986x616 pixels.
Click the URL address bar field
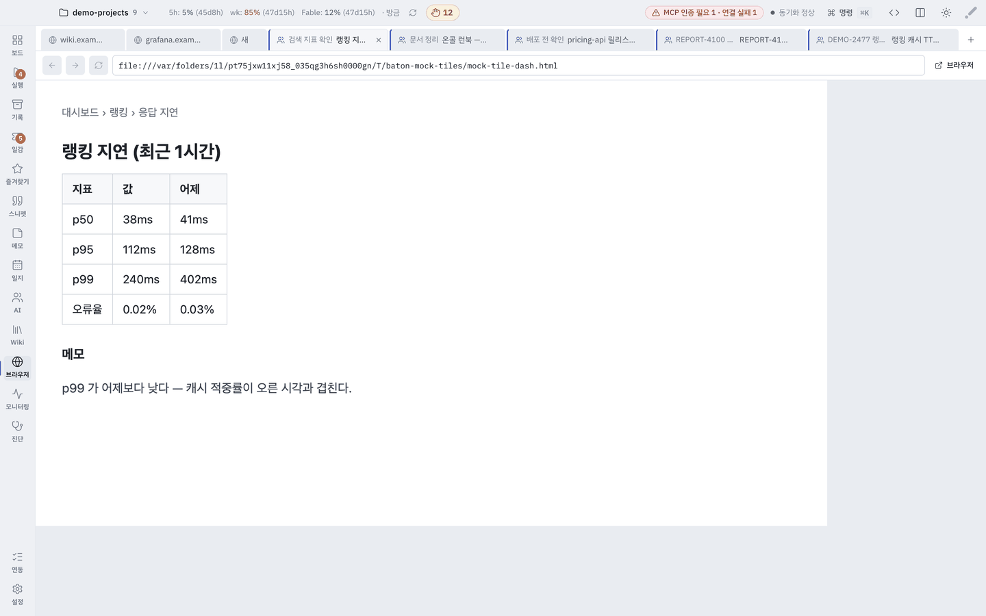pyautogui.click(x=518, y=66)
